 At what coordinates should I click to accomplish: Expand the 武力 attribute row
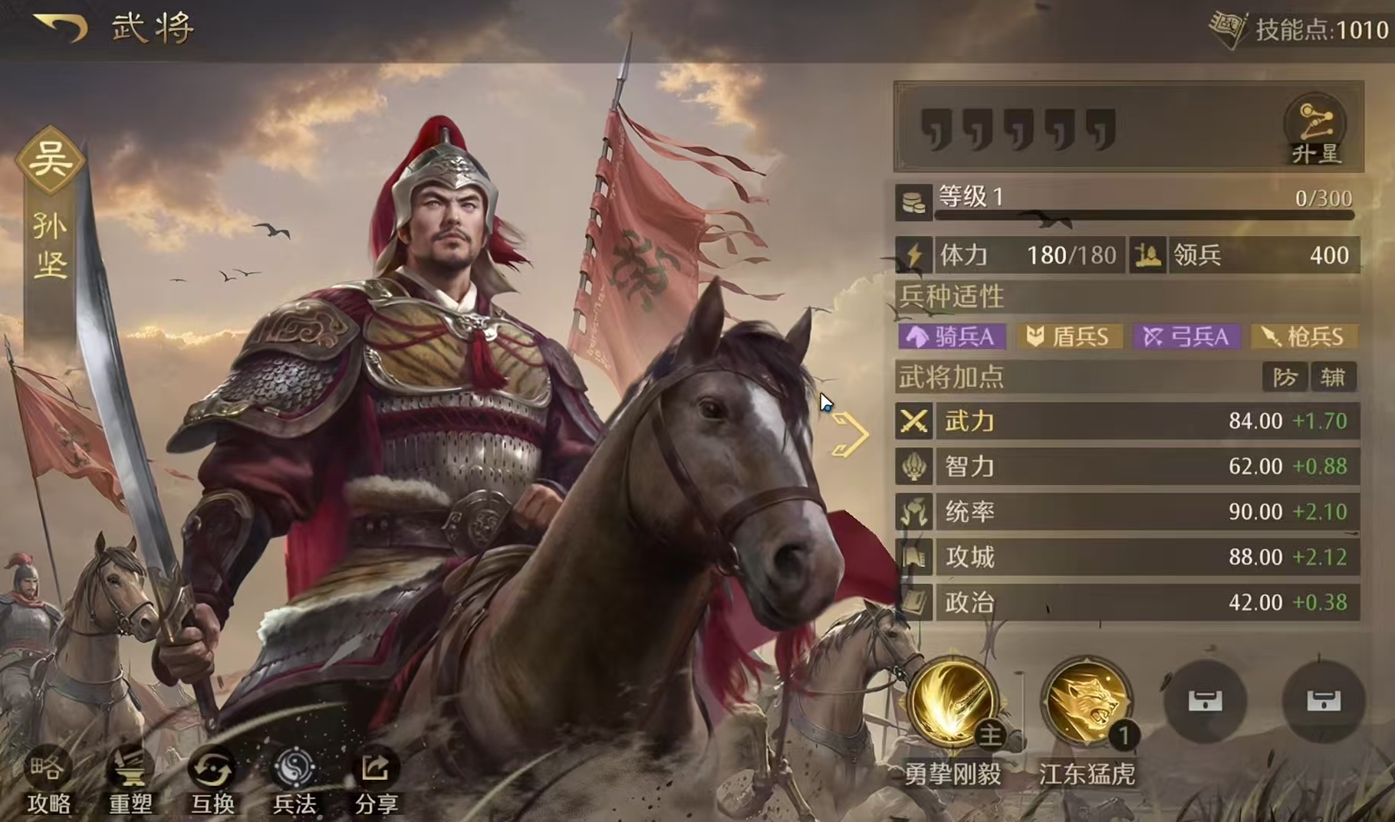[1127, 421]
